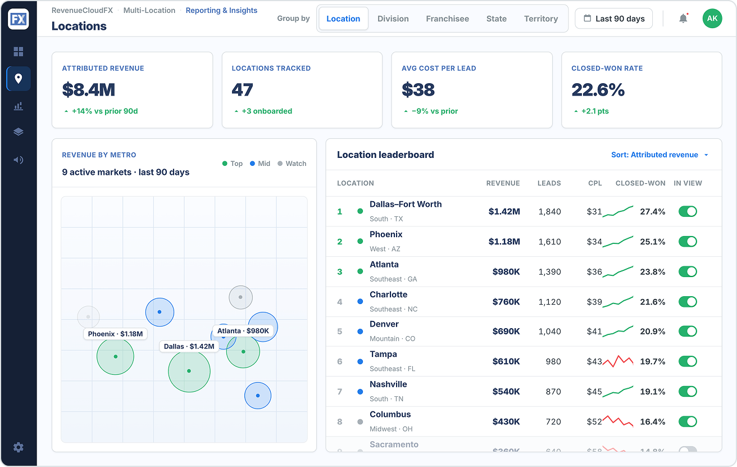Click the Leads column header
Viewport: 737px width, 467px height.
pos(549,183)
